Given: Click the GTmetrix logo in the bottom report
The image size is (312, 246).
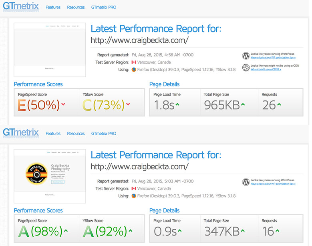Looking at the screenshot, I should pos(21,133).
